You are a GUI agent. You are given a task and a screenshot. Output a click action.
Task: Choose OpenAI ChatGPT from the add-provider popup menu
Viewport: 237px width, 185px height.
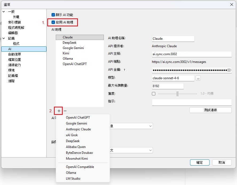(78, 118)
